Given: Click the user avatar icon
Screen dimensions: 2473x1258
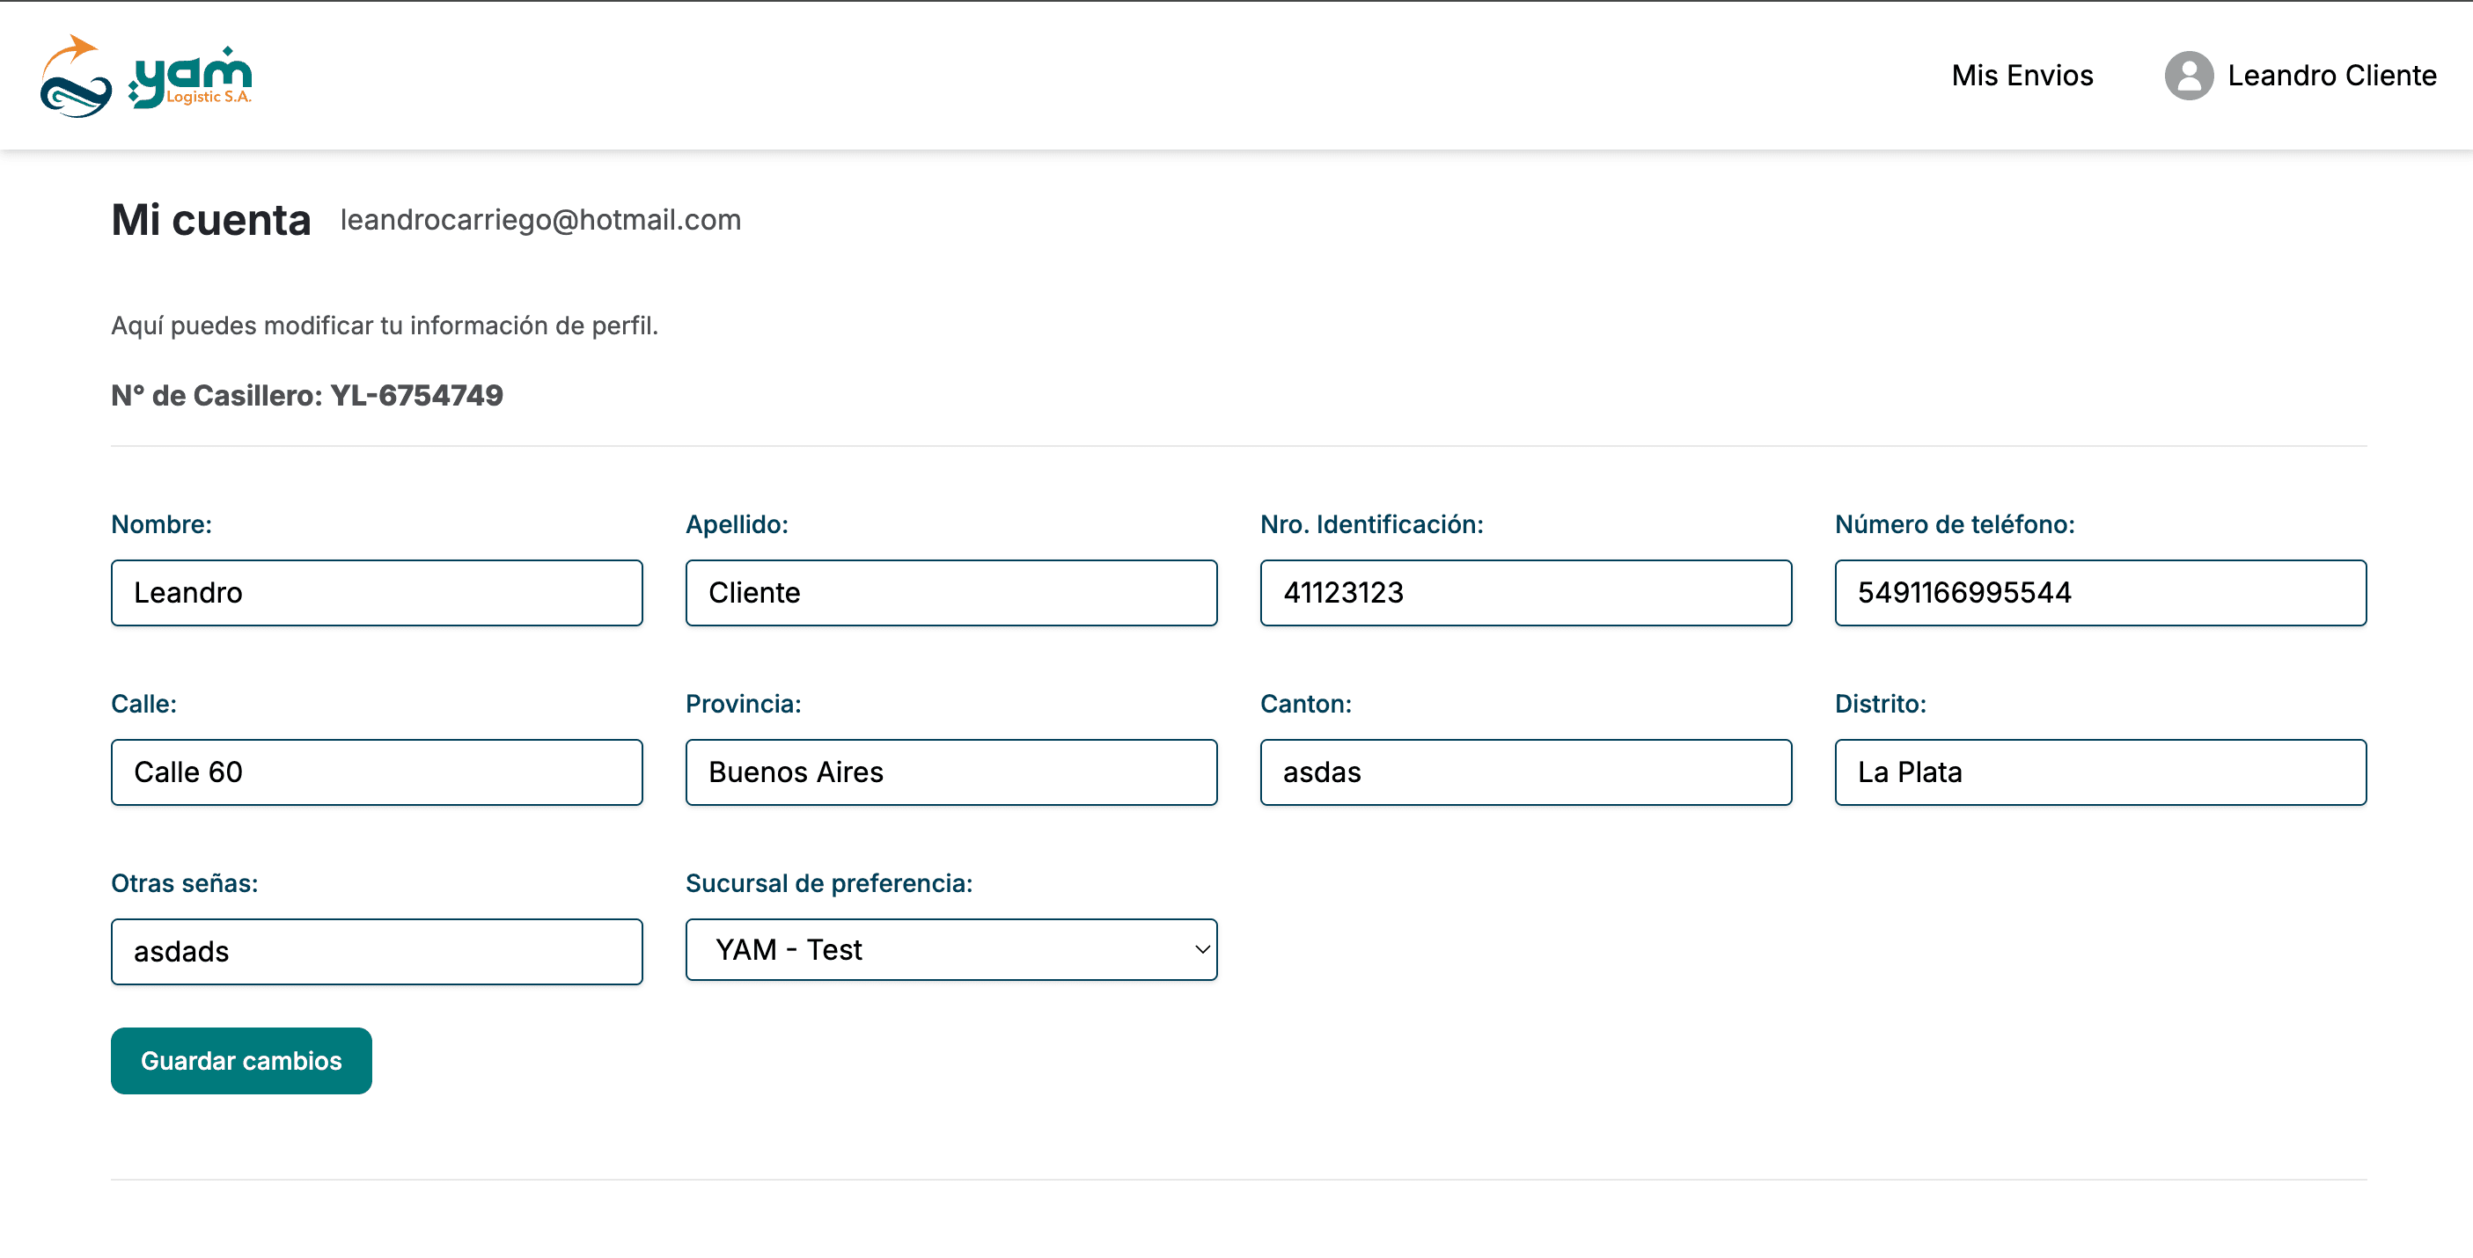Looking at the screenshot, I should point(2190,76).
